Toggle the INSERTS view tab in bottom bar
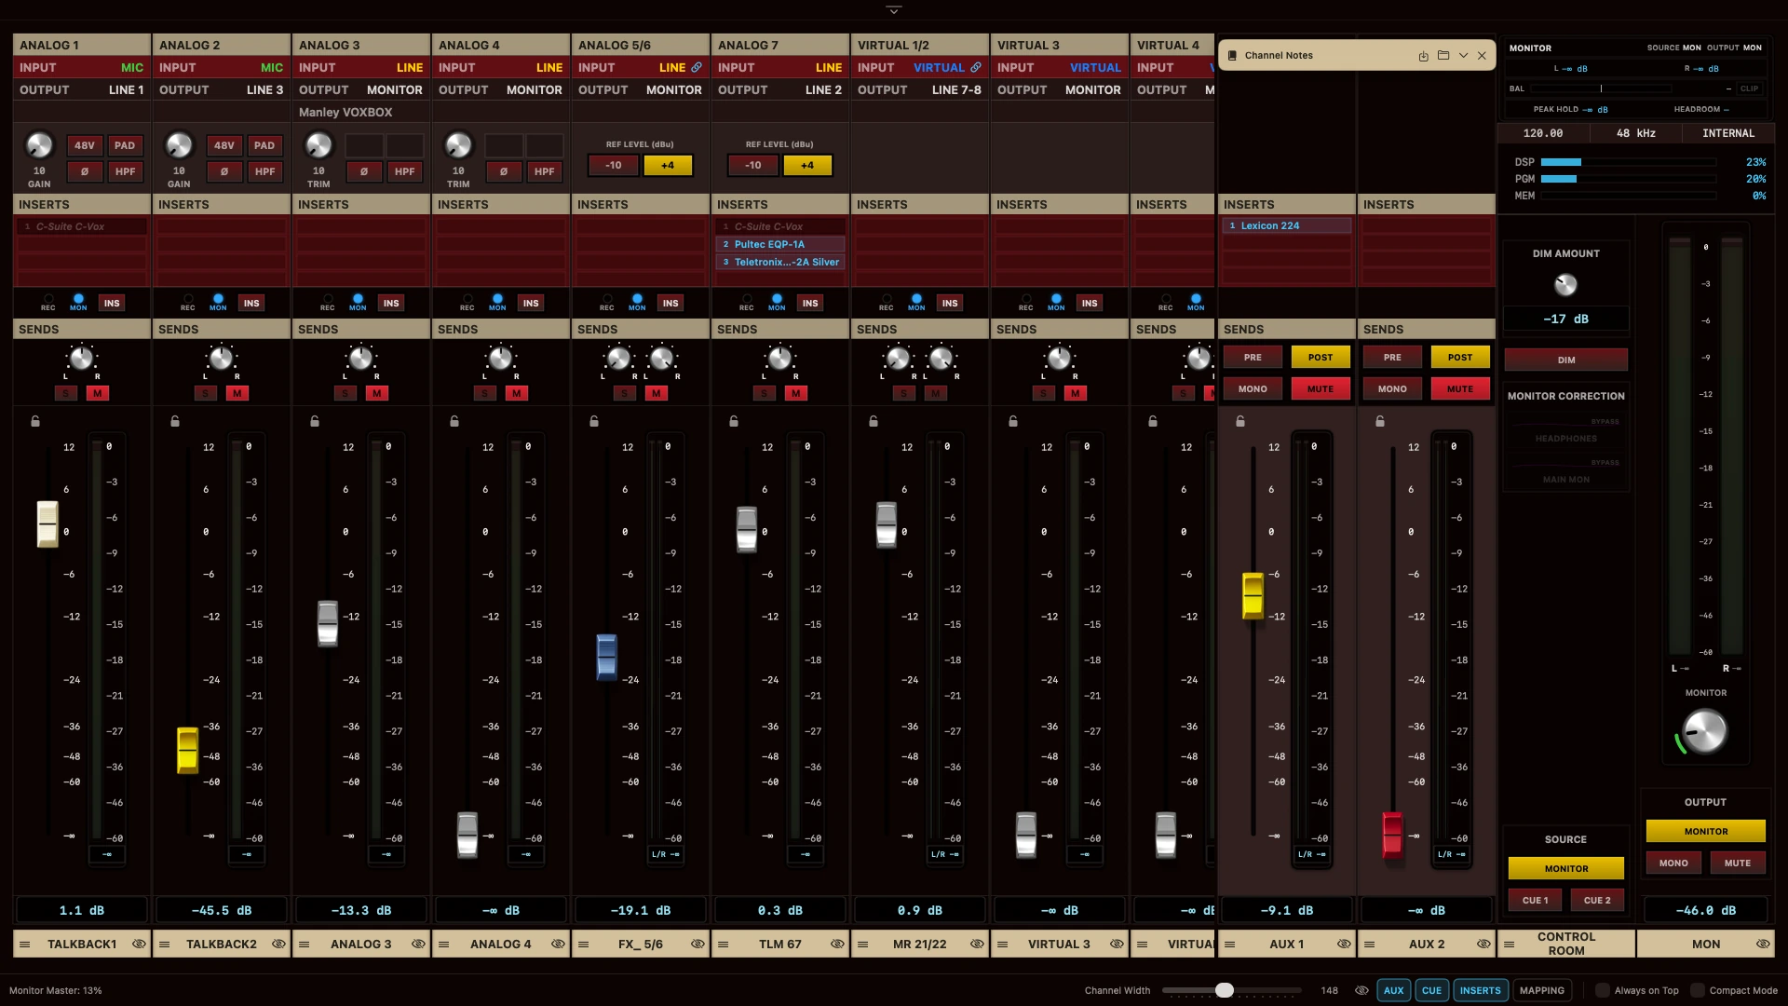1788x1006 pixels. click(x=1480, y=990)
